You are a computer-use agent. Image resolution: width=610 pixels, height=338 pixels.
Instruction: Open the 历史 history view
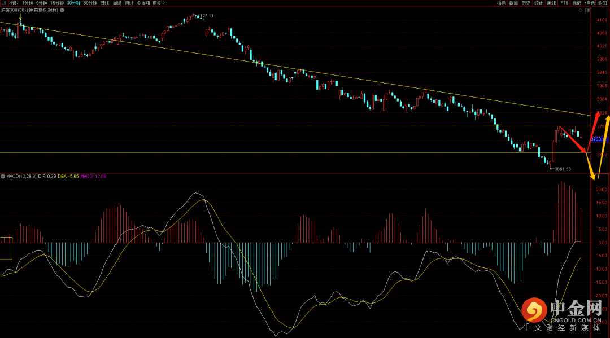pos(526,3)
